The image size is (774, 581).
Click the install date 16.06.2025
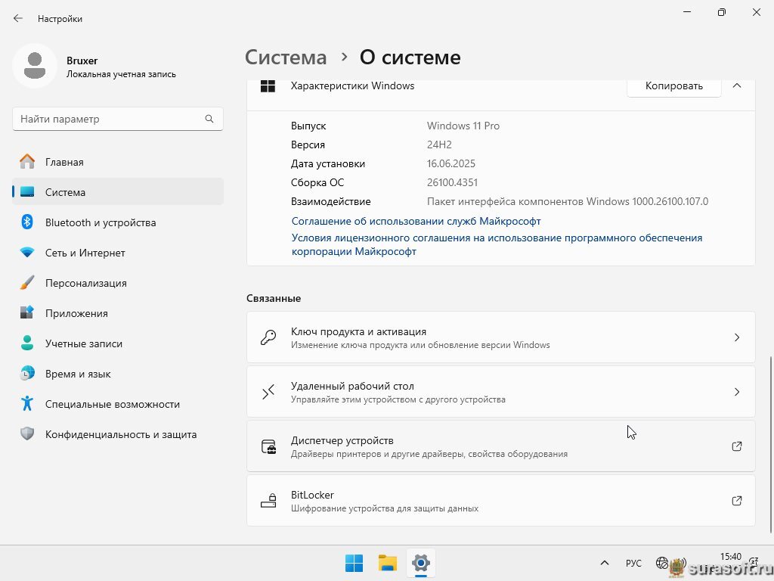[451, 163]
